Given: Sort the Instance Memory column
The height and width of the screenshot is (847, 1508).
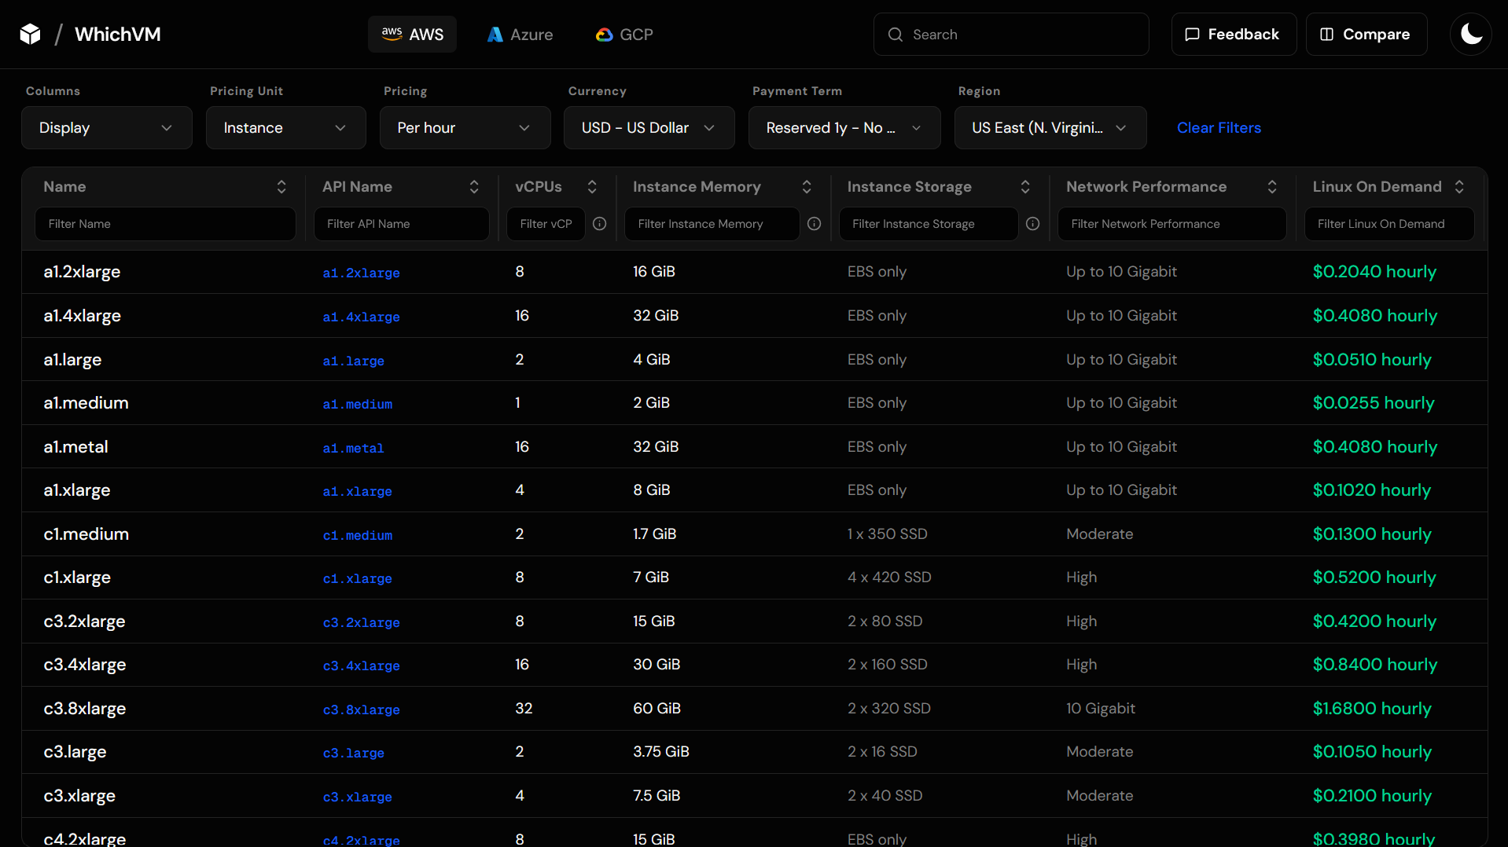Looking at the screenshot, I should tap(806, 186).
